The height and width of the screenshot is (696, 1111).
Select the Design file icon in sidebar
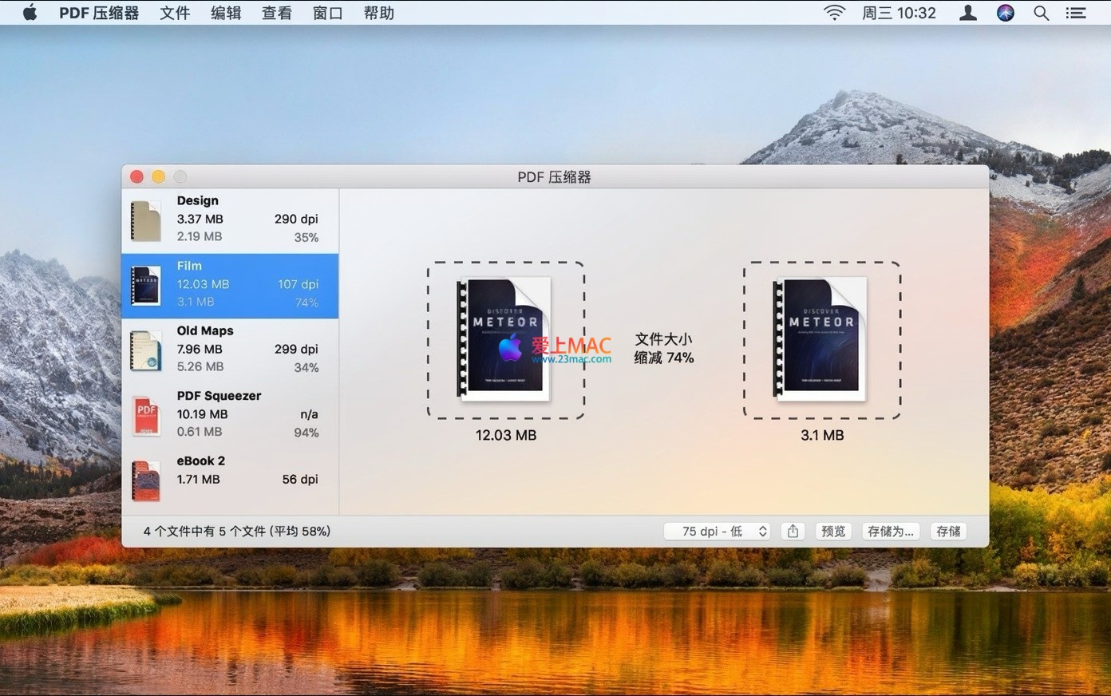(145, 220)
